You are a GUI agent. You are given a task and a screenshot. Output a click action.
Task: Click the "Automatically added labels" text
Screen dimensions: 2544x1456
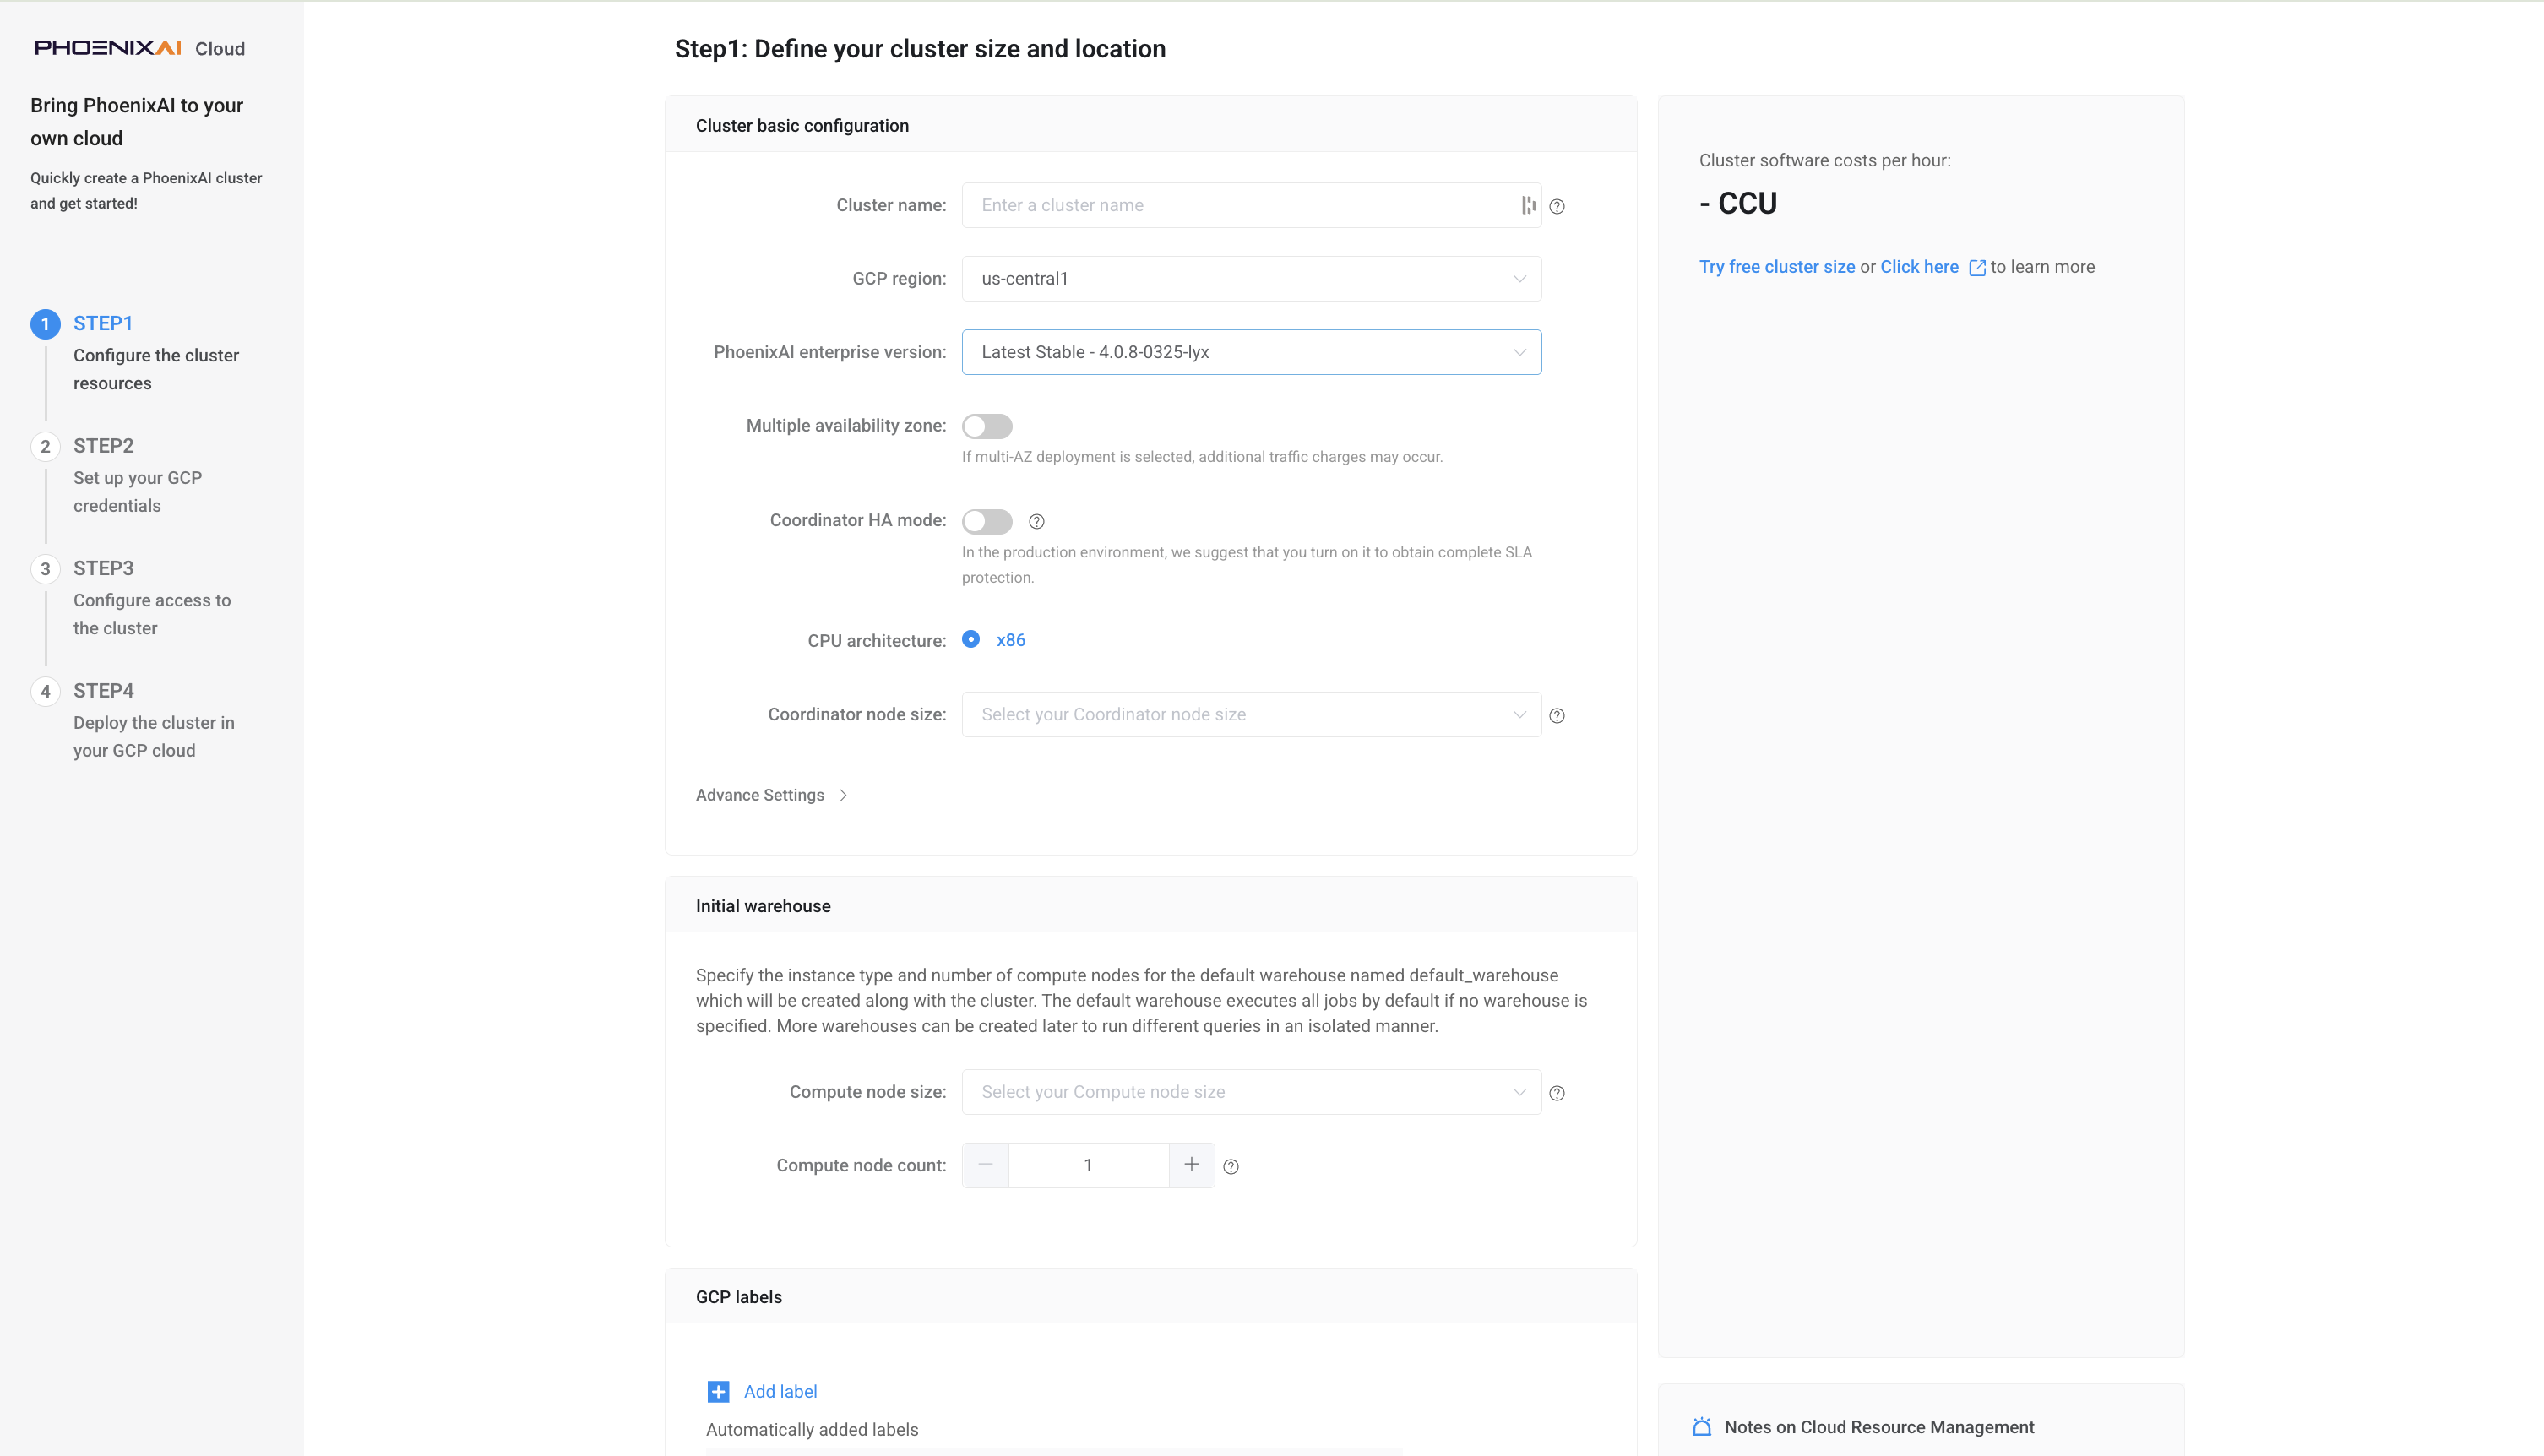(812, 1430)
